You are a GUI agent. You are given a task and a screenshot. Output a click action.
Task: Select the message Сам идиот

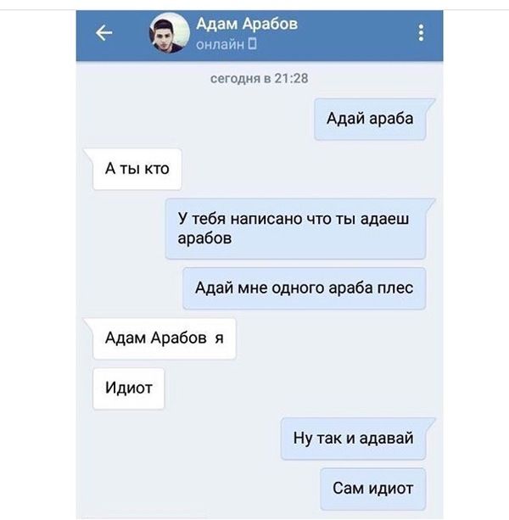373,489
